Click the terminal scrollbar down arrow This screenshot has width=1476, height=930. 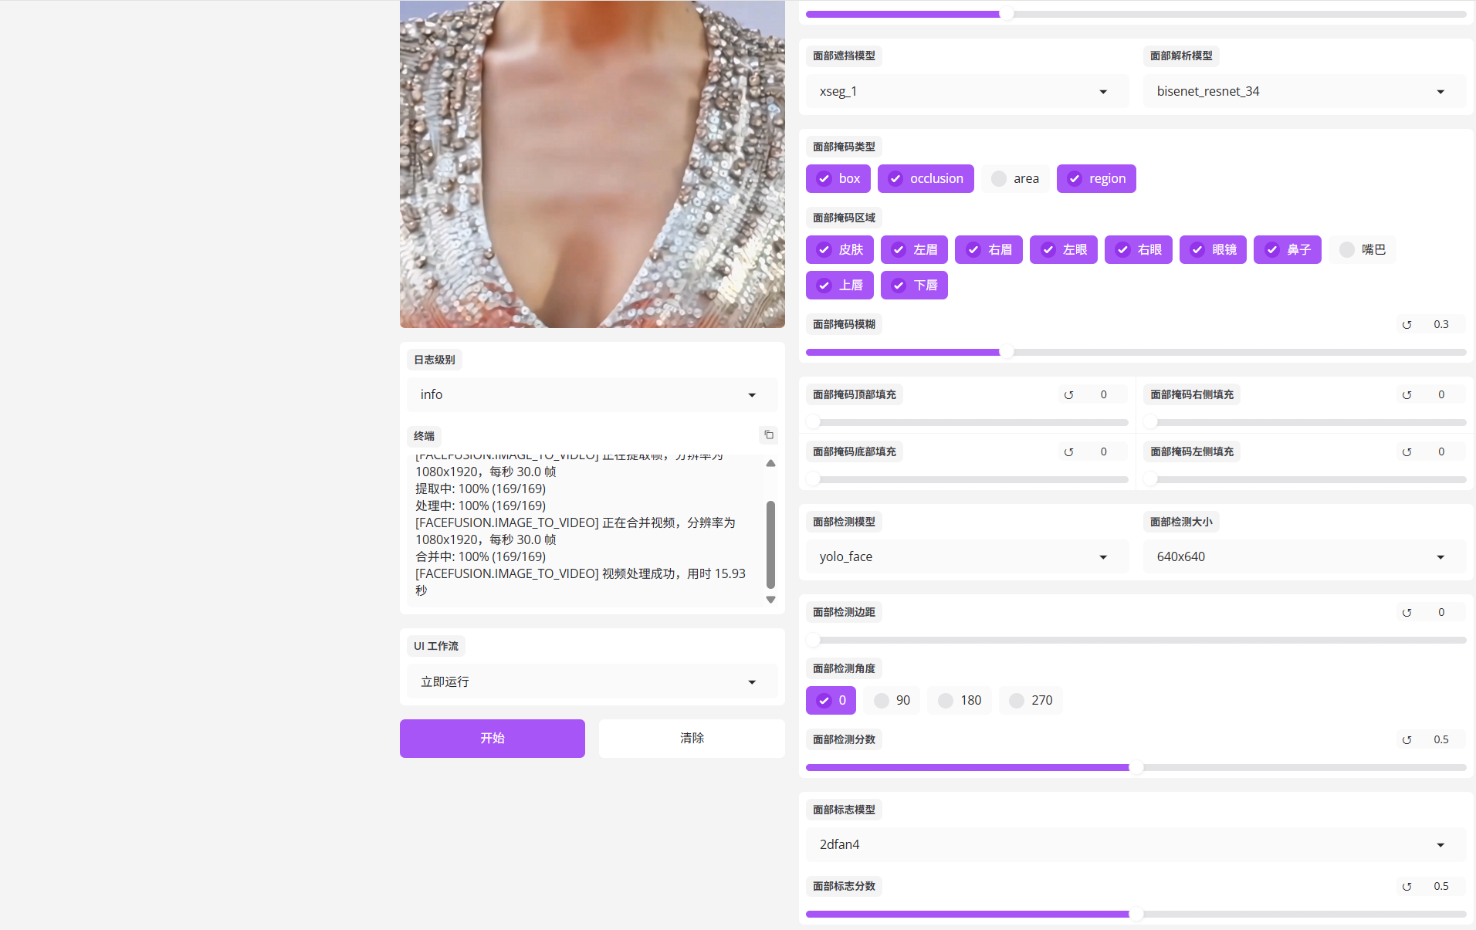point(770,600)
